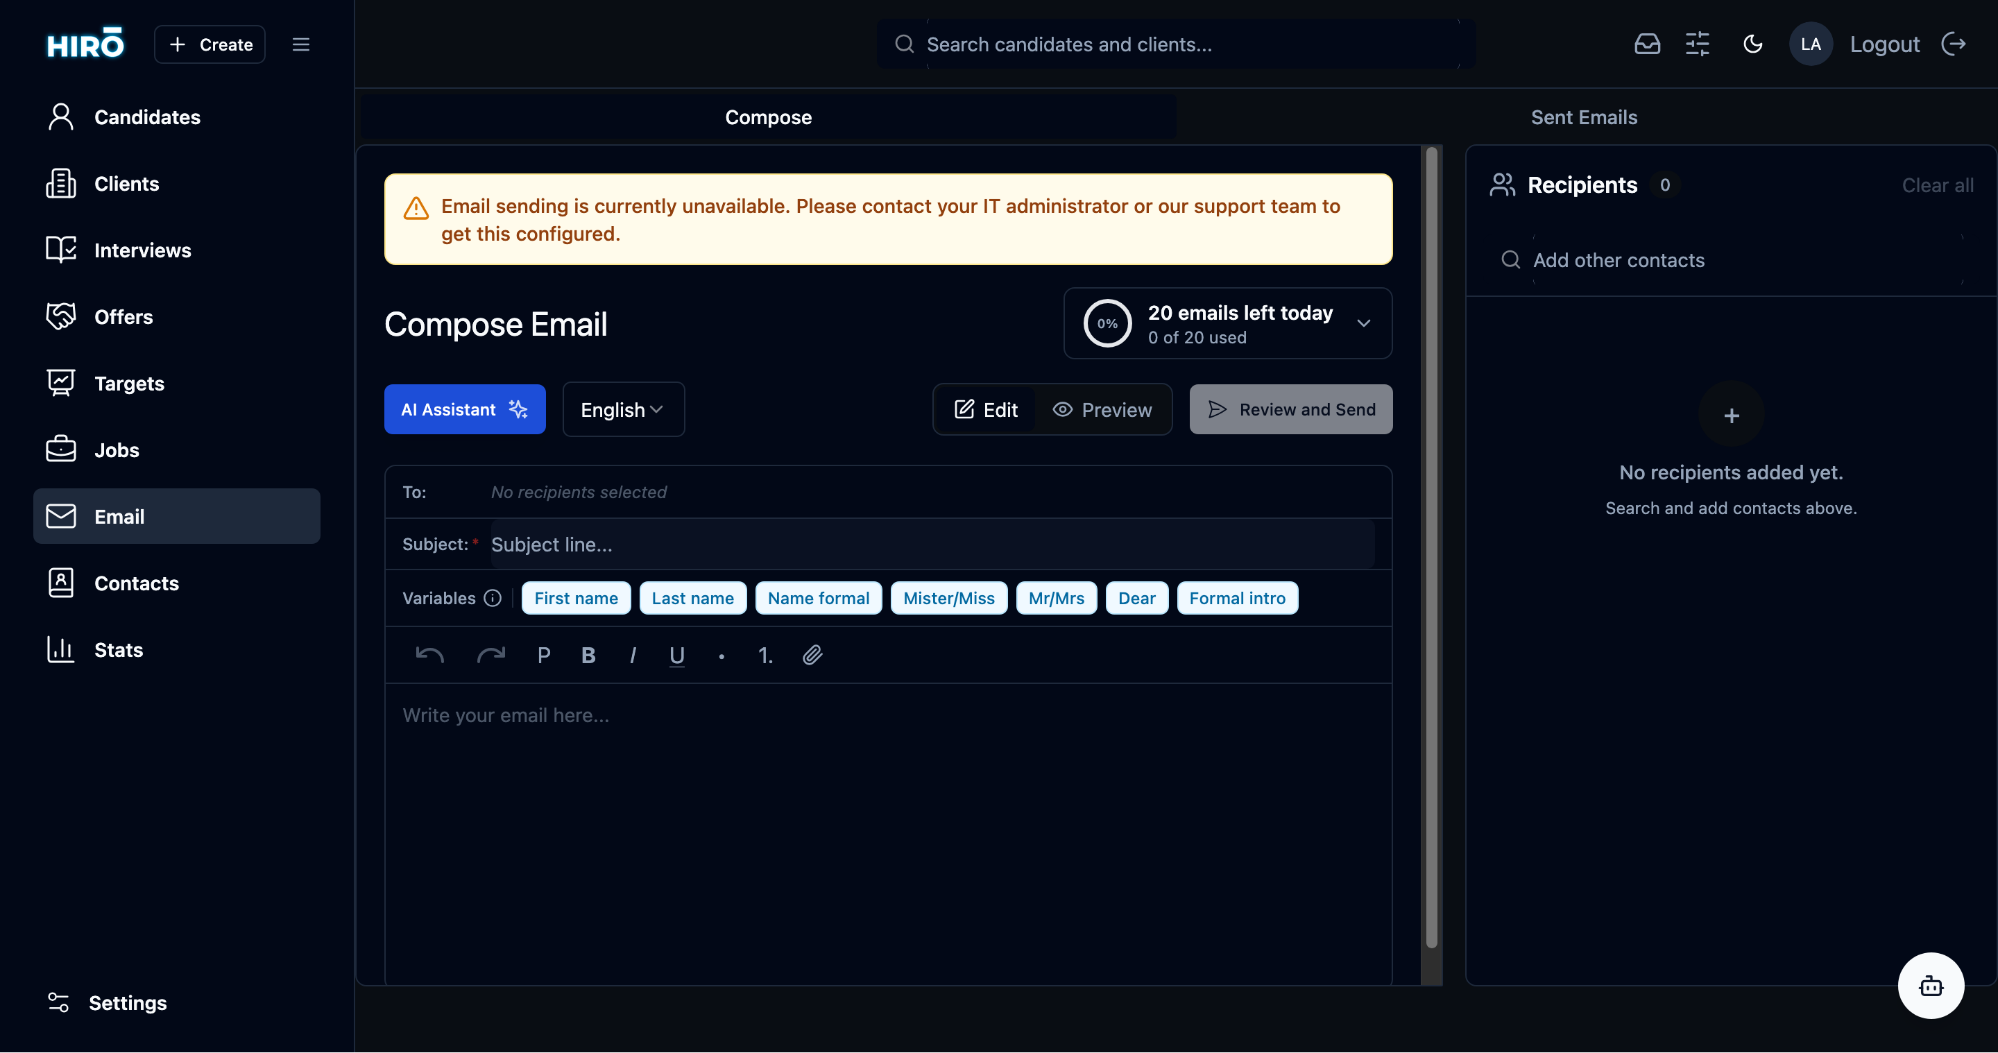Open the English language dropdown
Image resolution: width=1998 pixels, height=1053 pixels.
pyautogui.click(x=623, y=409)
